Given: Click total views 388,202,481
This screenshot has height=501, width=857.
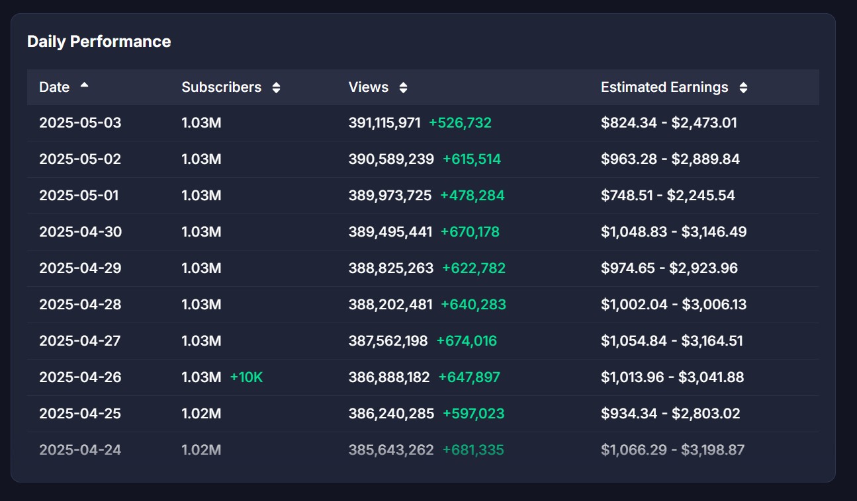Looking at the screenshot, I should tap(390, 305).
